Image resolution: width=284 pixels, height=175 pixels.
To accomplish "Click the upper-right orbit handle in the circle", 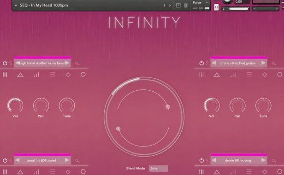I will click(x=168, y=107).
